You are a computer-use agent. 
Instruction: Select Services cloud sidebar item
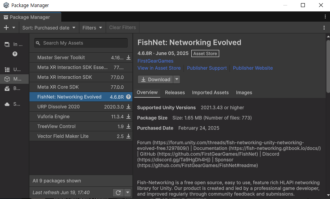click(x=14, y=104)
